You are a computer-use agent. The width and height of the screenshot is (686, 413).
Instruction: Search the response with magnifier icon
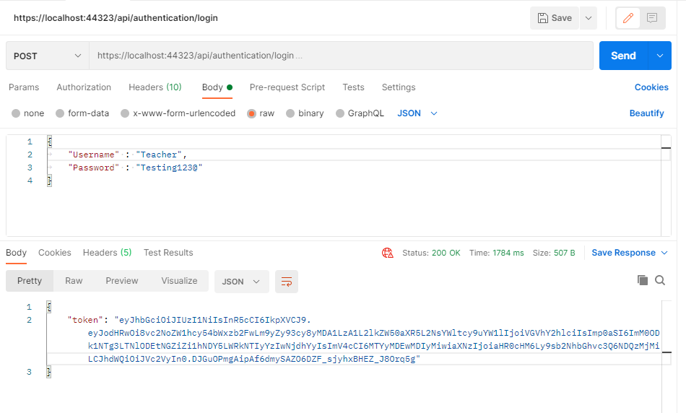[x=660, y=280]
